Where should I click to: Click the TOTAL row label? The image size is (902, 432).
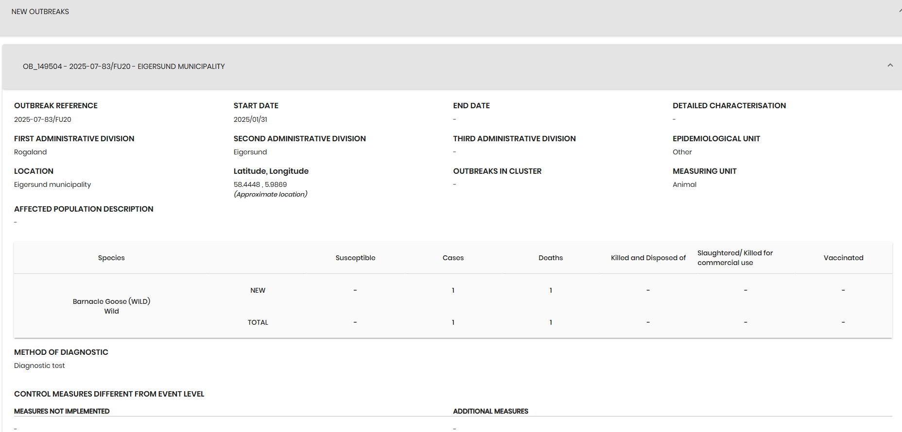(x=258, y=322)
